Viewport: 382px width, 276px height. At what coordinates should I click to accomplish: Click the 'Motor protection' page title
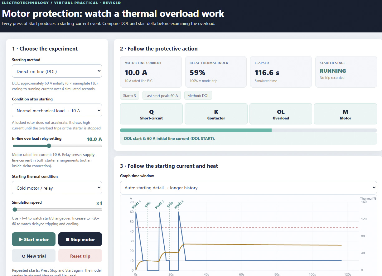pos(113,14)
